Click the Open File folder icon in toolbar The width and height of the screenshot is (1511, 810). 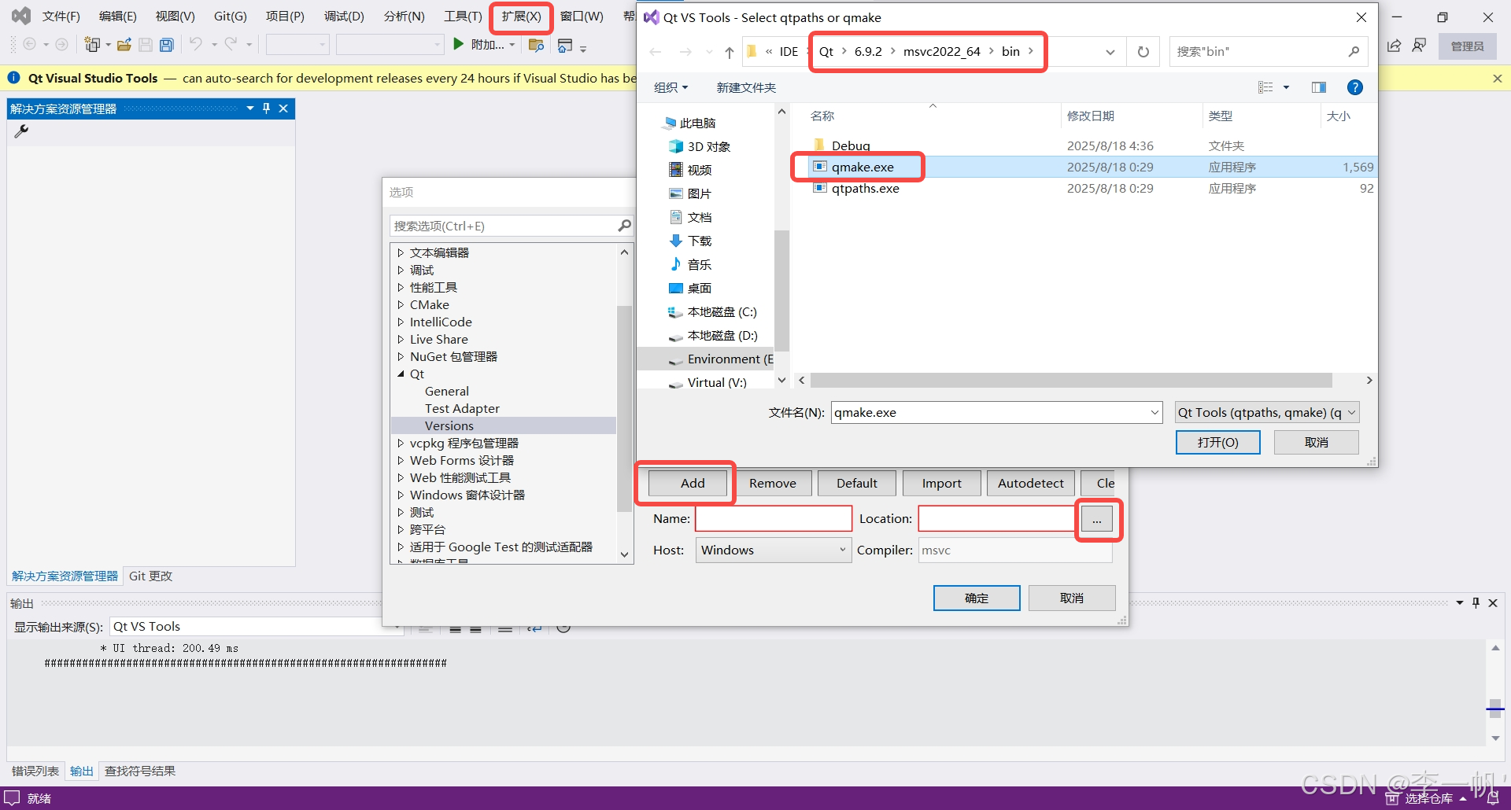pos(124,45)
